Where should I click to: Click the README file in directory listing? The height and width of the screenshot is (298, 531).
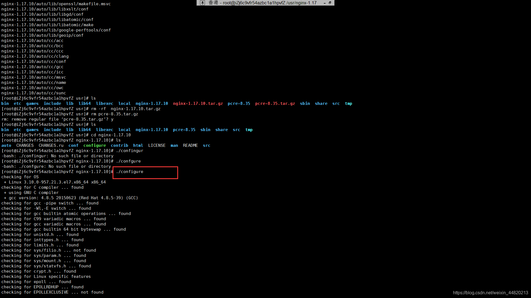coord(190,145)
